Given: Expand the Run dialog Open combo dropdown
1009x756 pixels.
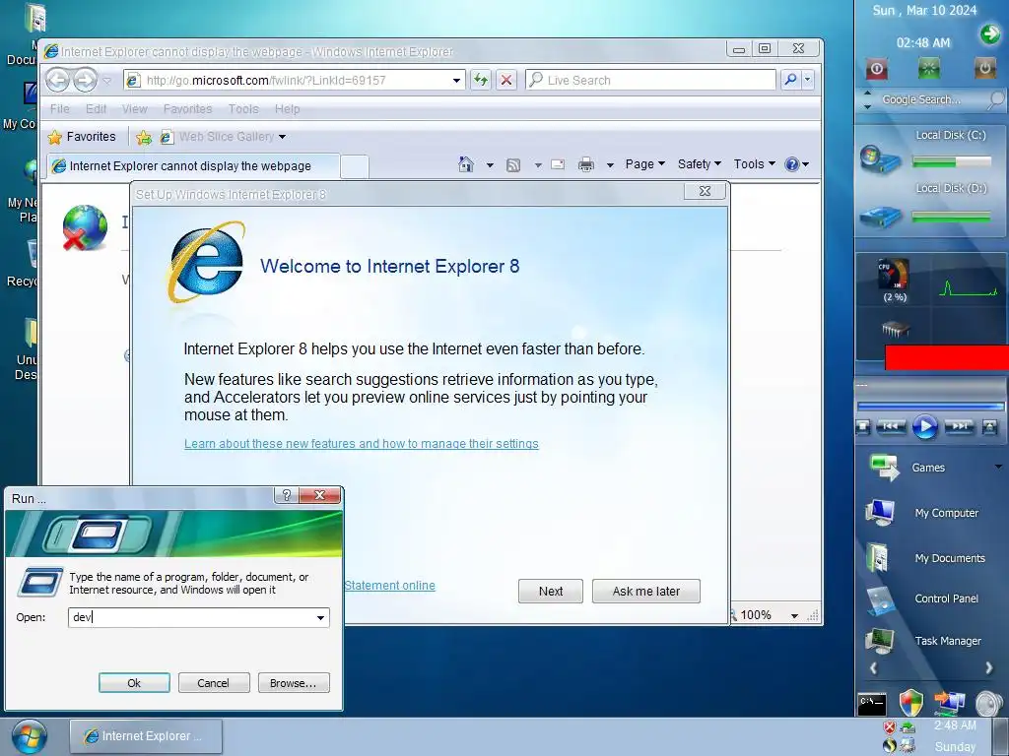Looking at the screenshot, I should point(320,618).
